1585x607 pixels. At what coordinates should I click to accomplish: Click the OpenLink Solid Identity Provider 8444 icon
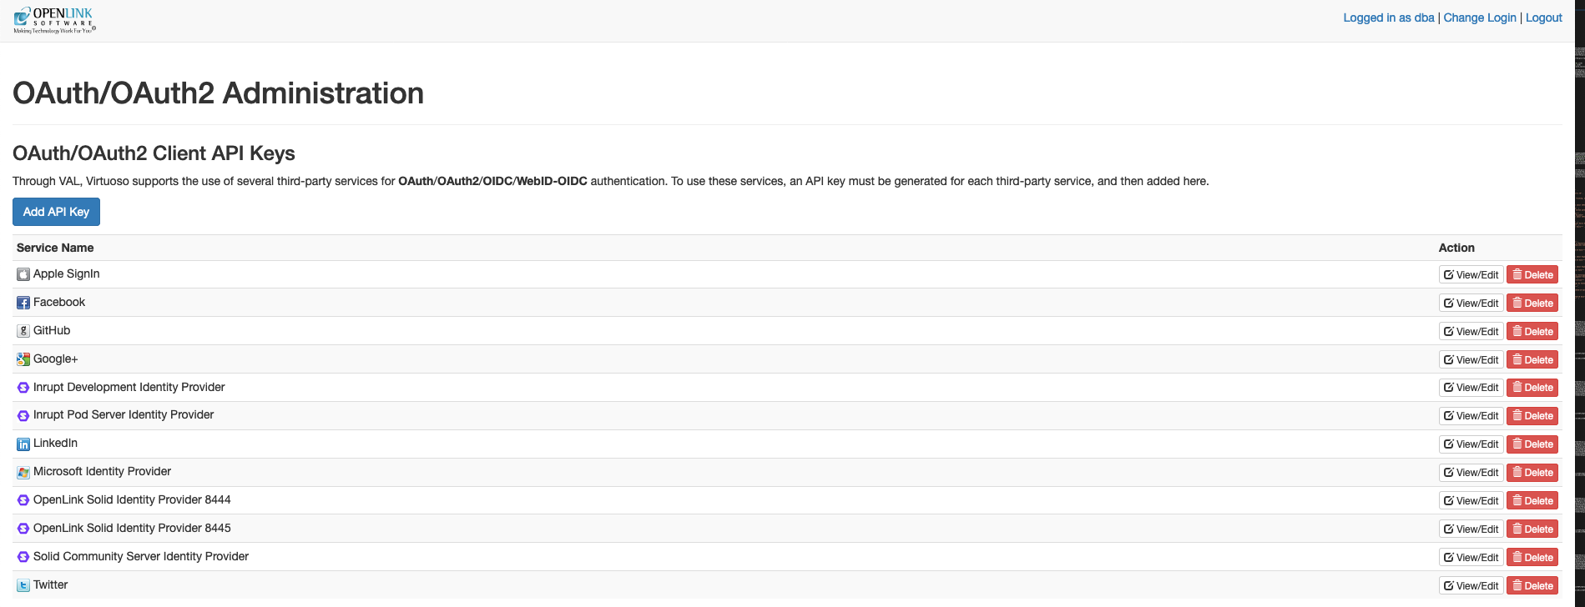coord(23,500)
